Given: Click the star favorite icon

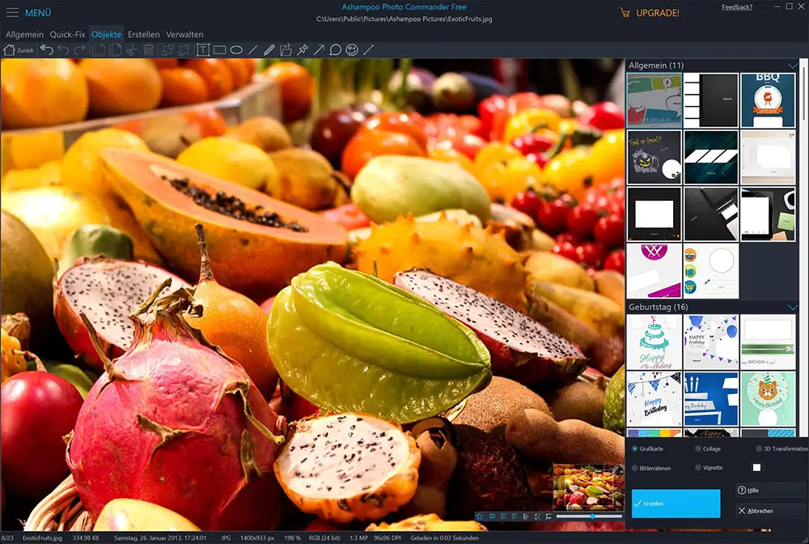Looking at the screenshot, I should click(479, 516).
